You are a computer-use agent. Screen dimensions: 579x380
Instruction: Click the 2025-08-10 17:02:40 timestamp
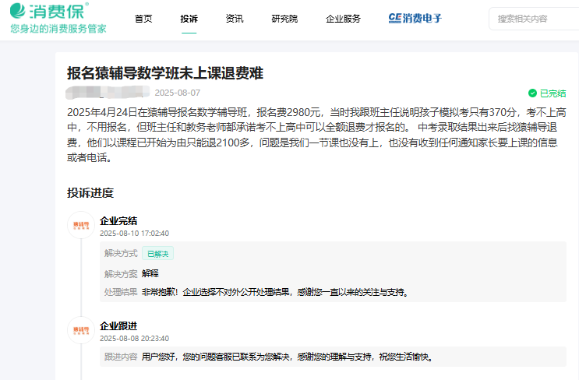coord(134,233)
